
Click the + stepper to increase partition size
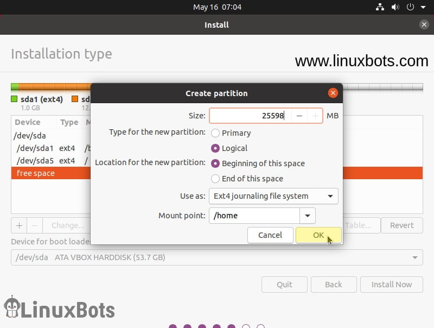315,116
